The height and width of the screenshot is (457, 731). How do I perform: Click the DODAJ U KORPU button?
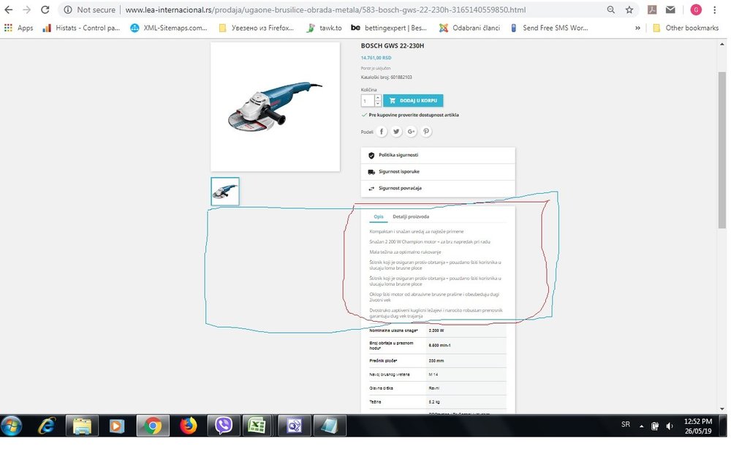[413, 101]
